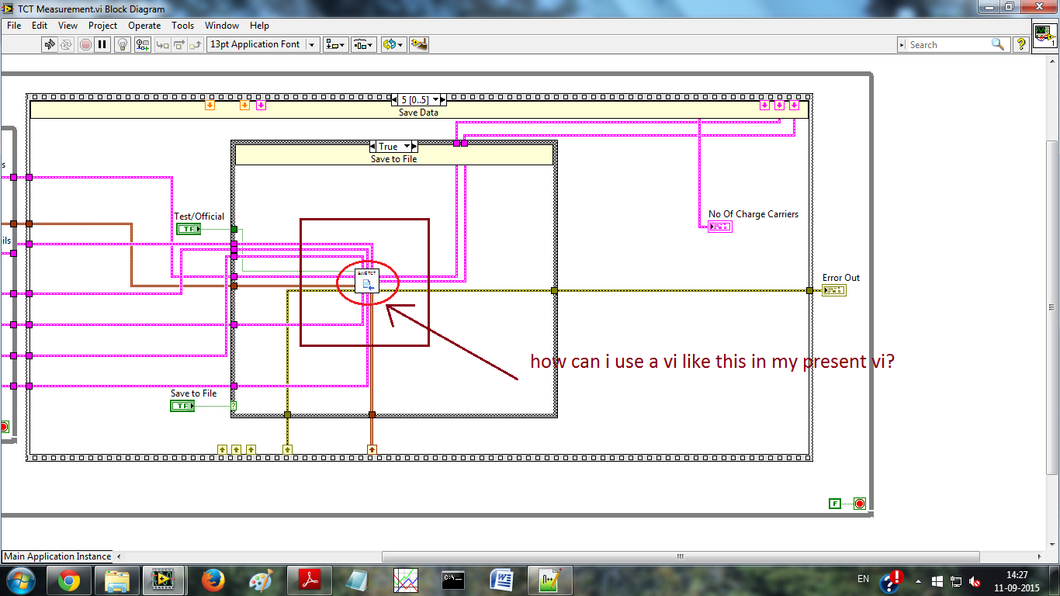Open the Operate menu
The height and width of the screenshot is (596, 1060).
(x=144, y=26)
